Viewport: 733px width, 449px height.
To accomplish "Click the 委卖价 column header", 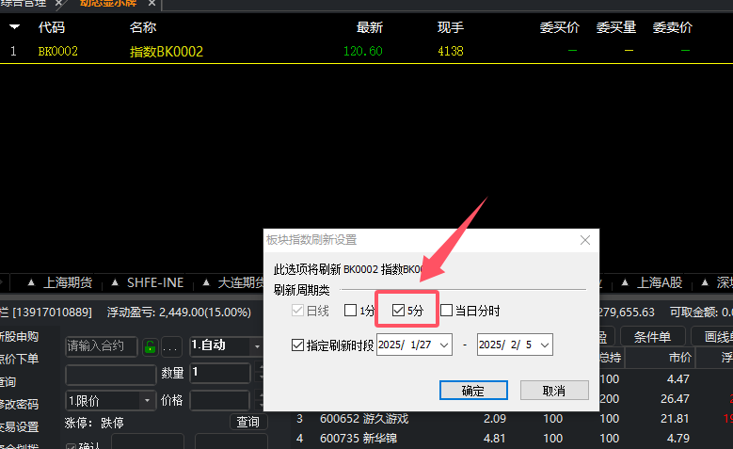I will click(x=672, y=27).
